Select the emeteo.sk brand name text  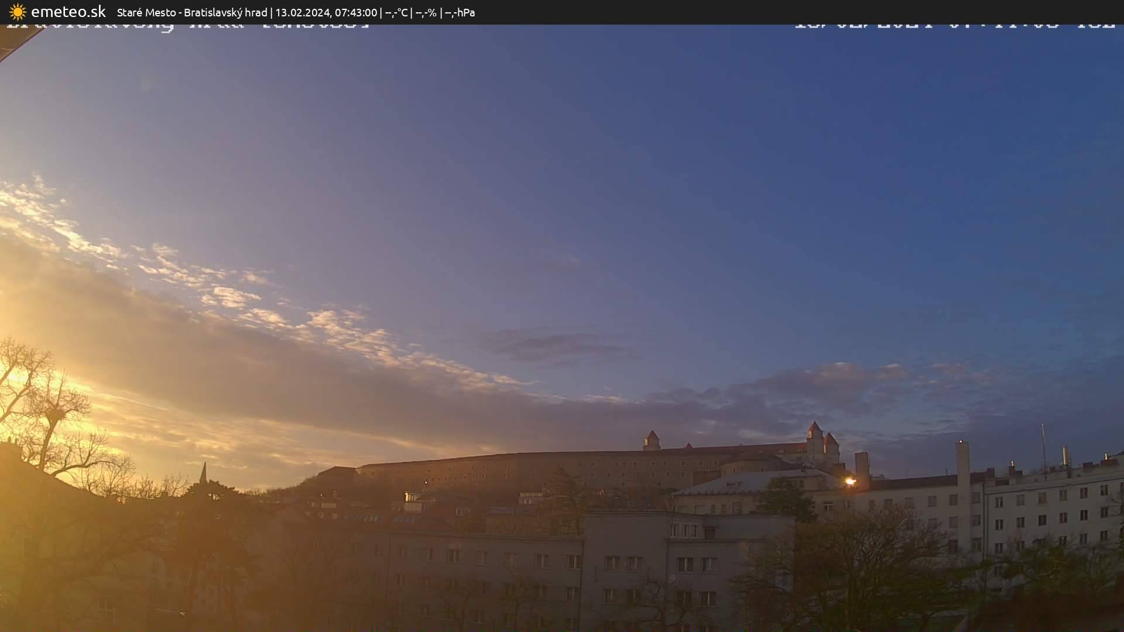pos(69,12)
